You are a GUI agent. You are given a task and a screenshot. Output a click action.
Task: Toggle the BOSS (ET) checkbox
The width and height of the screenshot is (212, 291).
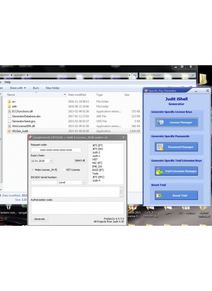pyautogui.click(x=90, y=170)
